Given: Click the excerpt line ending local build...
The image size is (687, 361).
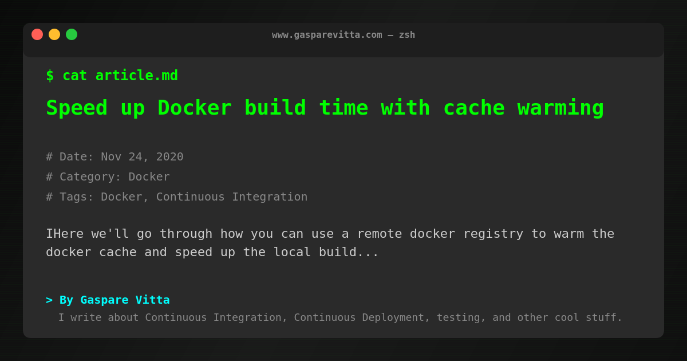Looking at the screenshot, I should (212, 252).
